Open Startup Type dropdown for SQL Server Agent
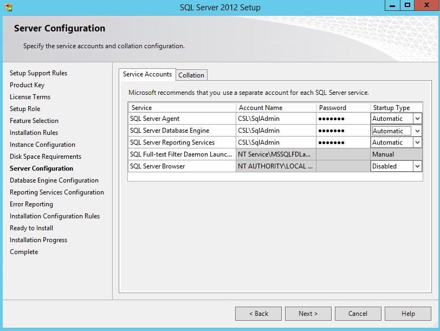440x331 pixels. 417,119
